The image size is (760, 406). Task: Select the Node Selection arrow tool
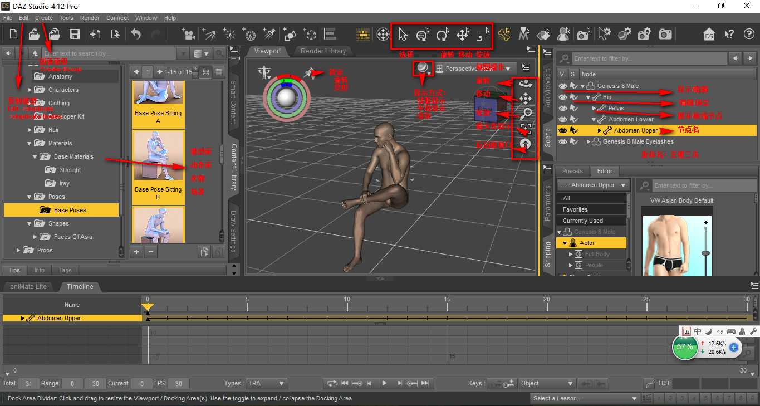pos(403,35)
